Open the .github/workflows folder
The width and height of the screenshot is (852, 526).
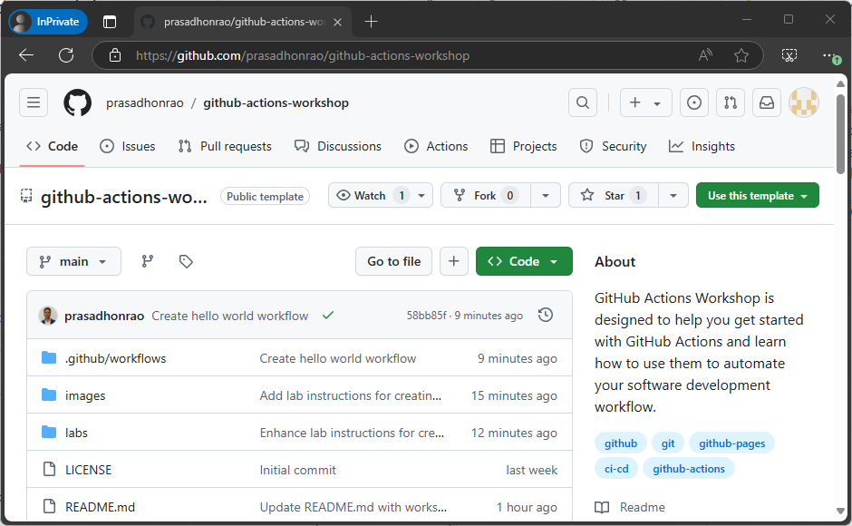[116, 358]
